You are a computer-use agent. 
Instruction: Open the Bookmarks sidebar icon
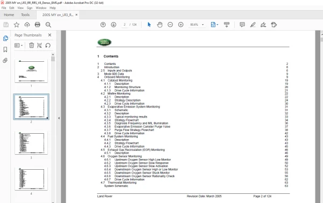(x=5, y=49)
